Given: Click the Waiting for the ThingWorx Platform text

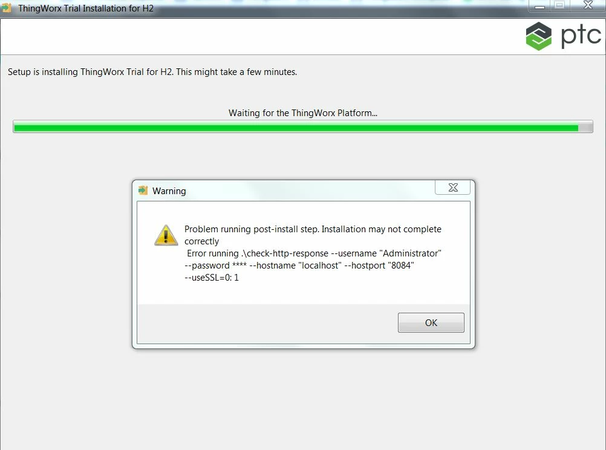Looking at the screenshot, I should click(302, 113).
